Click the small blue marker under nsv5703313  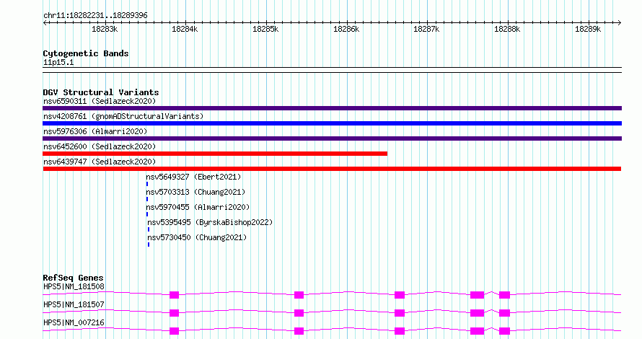(x=147, y=199)
